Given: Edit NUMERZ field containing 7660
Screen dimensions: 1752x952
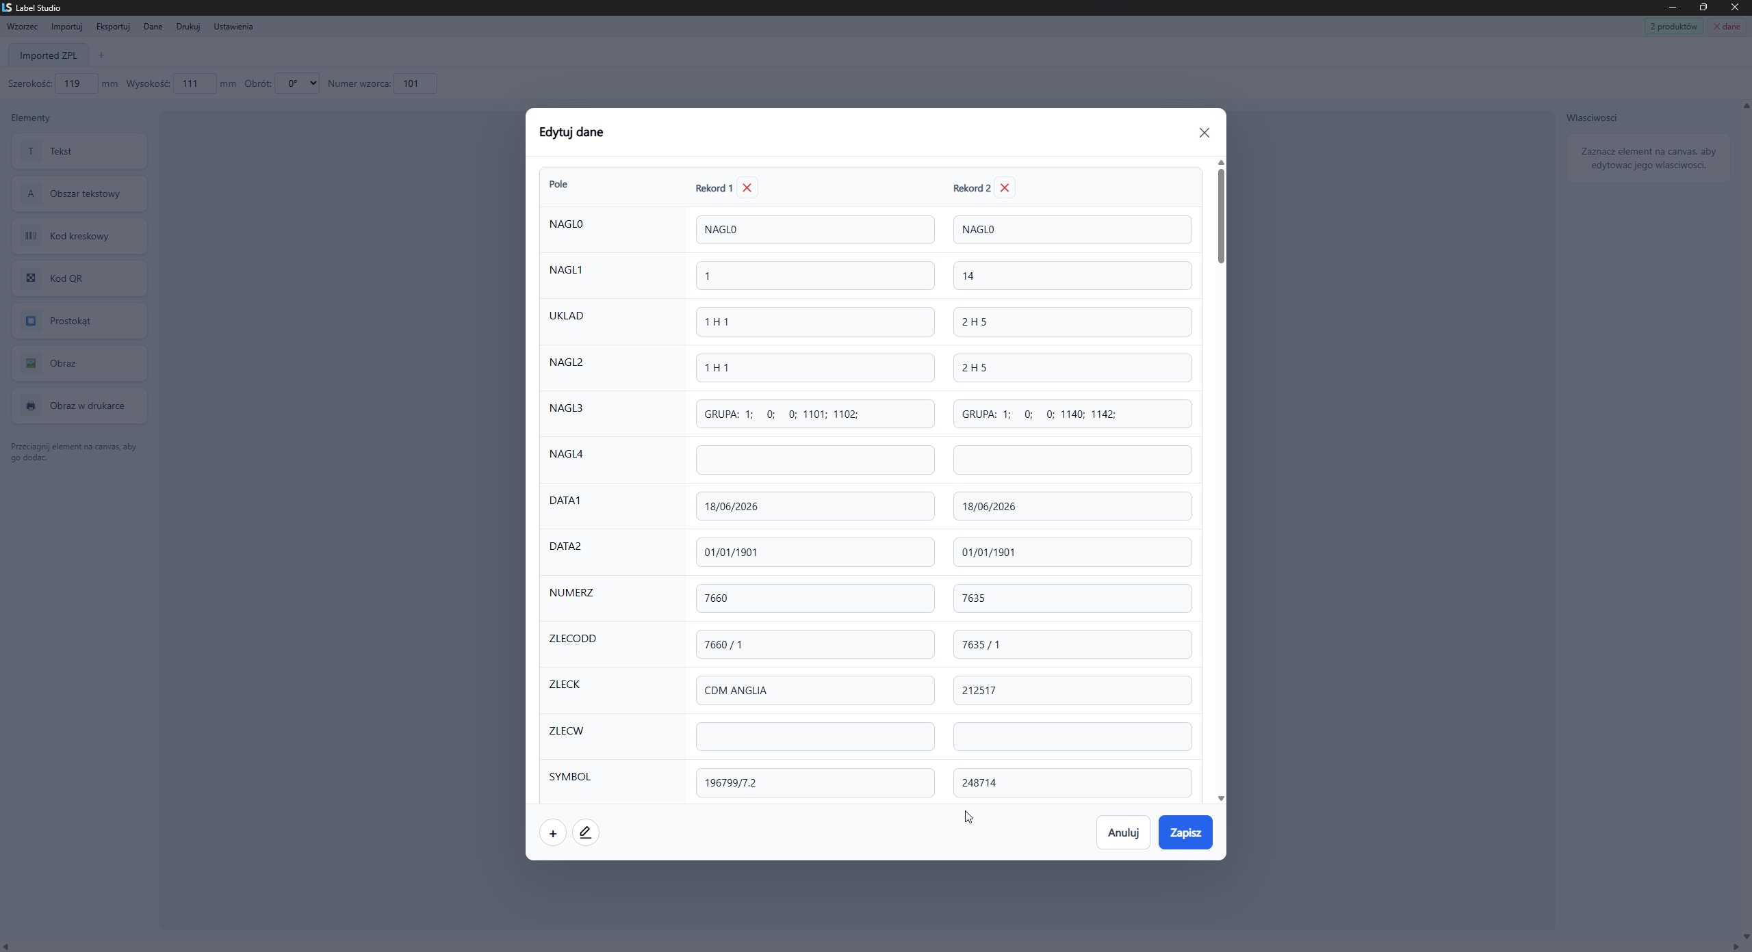Looking at the screenshot, I should (814, 598).
